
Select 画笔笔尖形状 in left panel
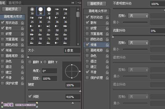coord(13,17)
